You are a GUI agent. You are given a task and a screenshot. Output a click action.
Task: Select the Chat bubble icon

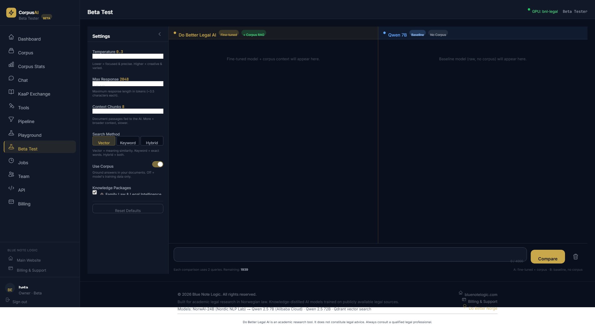point(11,78)
